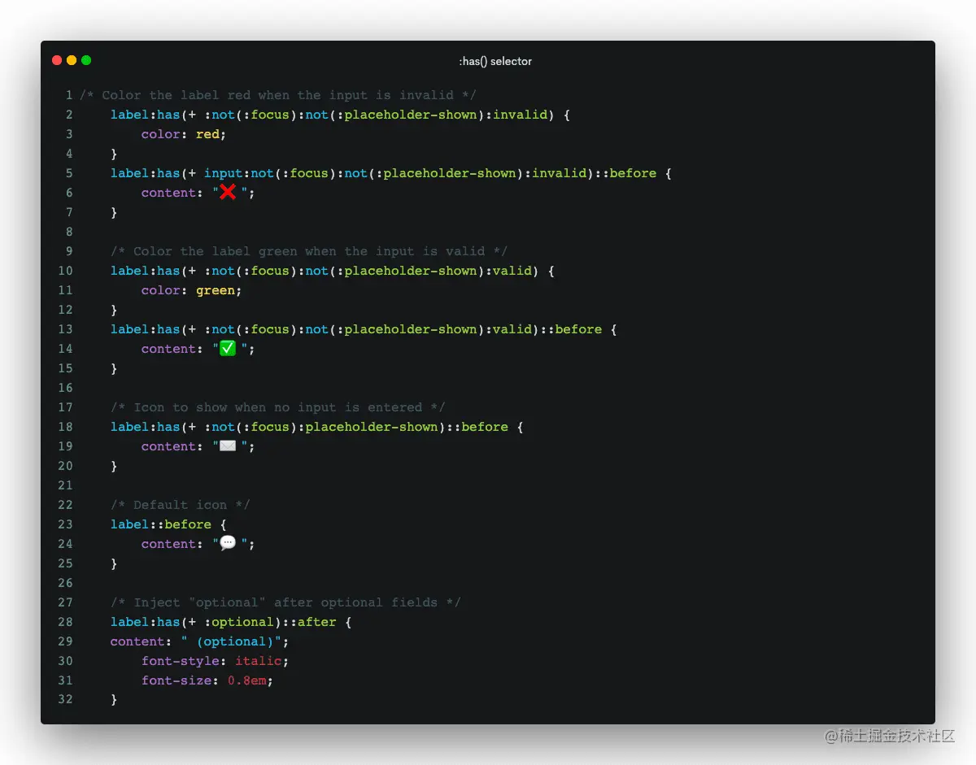Click the comment "Color the label red when the input is invalid"

click(x=278, y=95)
